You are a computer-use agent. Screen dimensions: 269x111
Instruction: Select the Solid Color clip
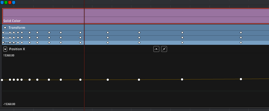click(136, 16)
